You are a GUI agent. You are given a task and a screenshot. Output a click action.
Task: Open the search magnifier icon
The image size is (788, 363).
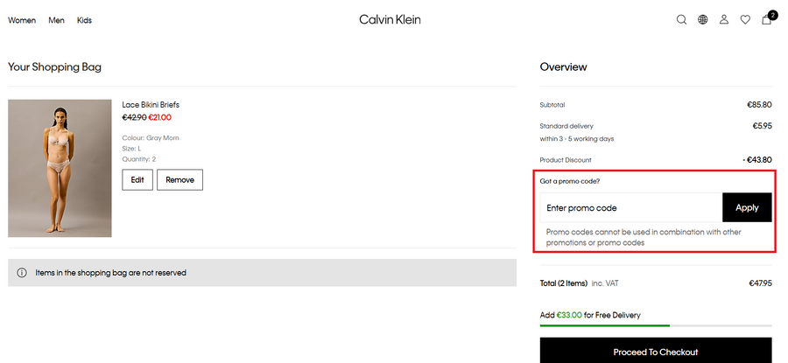pyautogui.click(x=681, y=20)
